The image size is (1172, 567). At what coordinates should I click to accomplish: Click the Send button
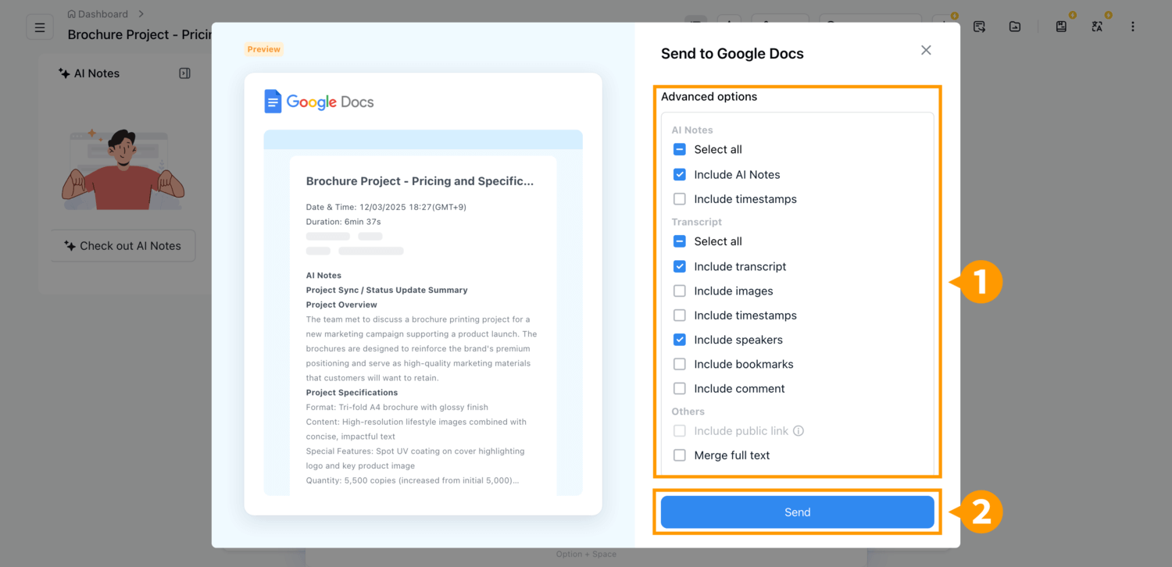pos(797,512)
